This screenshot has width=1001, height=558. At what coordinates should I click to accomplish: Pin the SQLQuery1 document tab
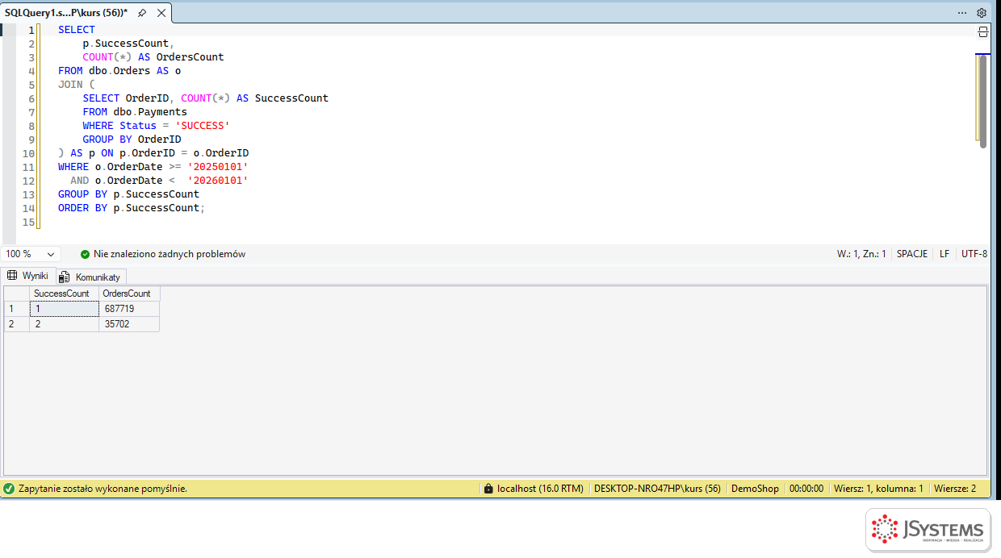142,13
